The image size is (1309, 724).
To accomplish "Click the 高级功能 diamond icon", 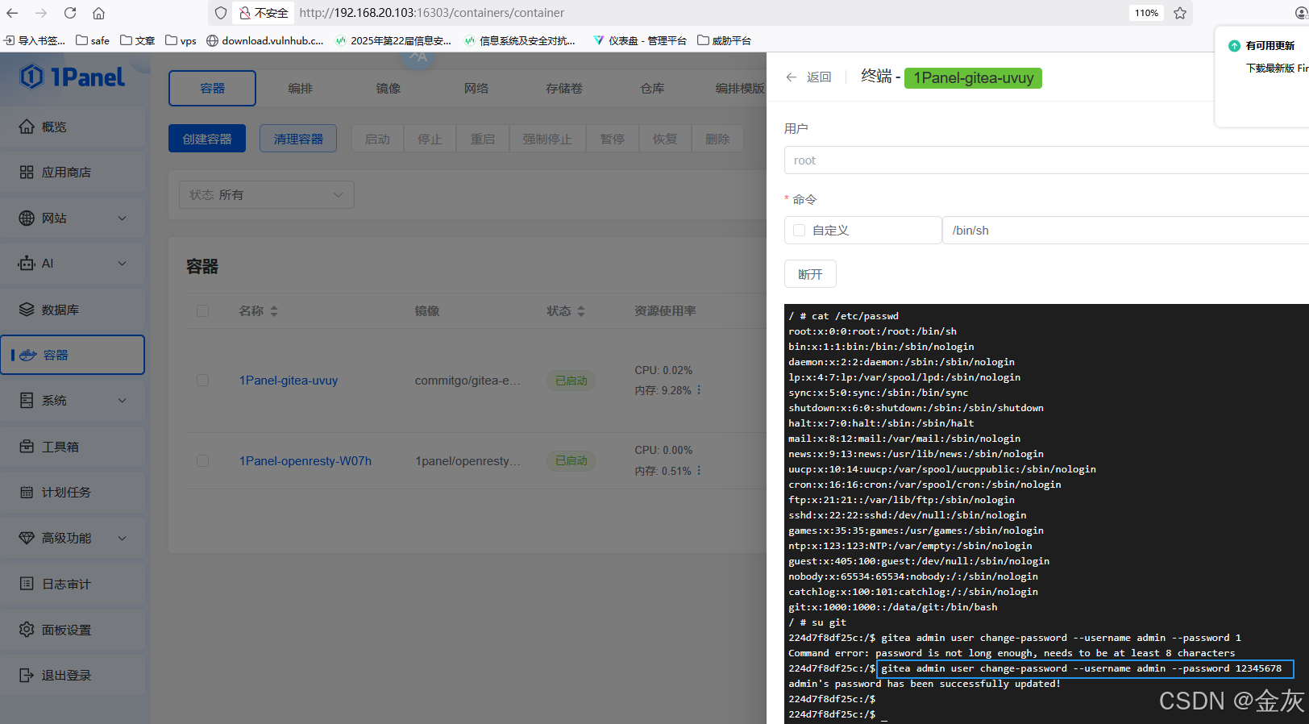I will (x=27, y=538).
